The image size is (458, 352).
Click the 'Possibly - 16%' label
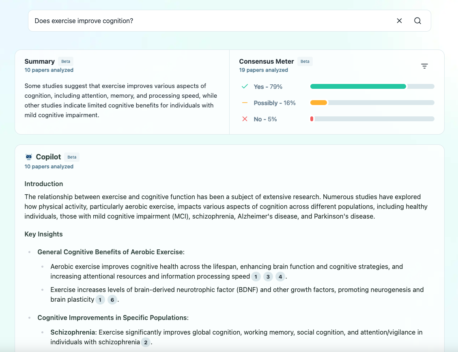click(x=275, y=103)
